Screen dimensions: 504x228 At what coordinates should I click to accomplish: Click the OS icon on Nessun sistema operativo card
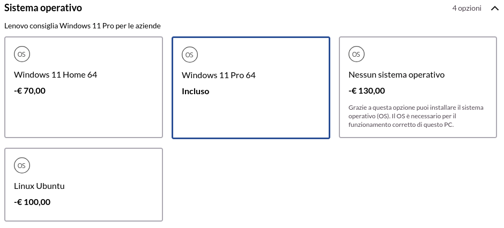pyautogui.click(x=356, y=54)
